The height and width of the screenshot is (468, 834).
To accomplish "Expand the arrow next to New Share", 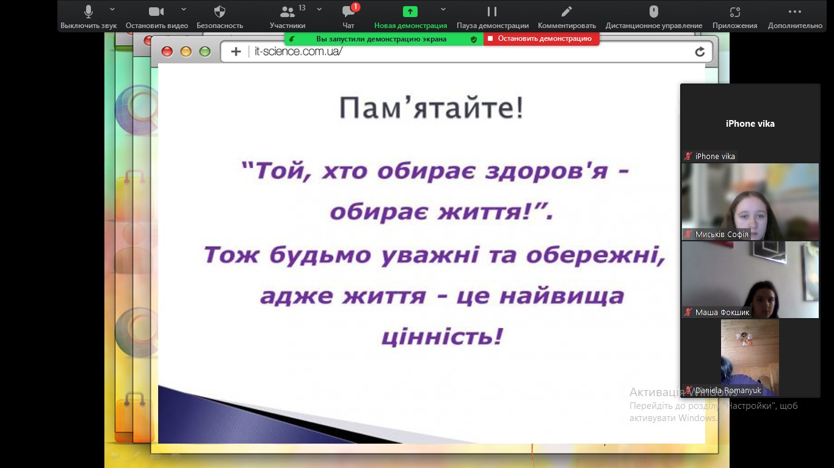I will (443, 9).
